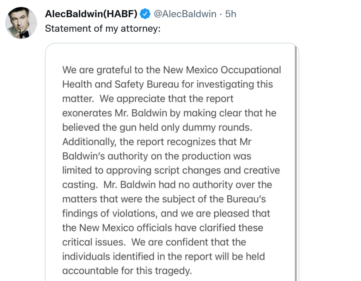Open the attached statement image
The height and width of the screenshot is (281, 361).
pos(172,162)
